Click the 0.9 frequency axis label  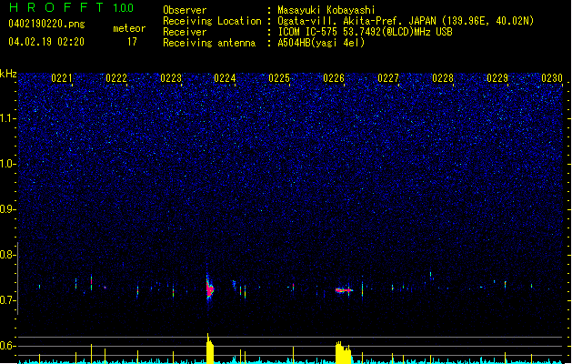[7, 209]
